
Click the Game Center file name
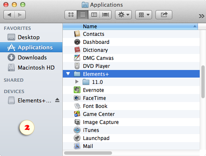(99, 114)
